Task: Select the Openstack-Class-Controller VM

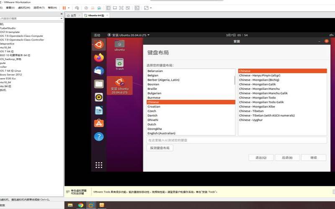Action: (22, 40)
